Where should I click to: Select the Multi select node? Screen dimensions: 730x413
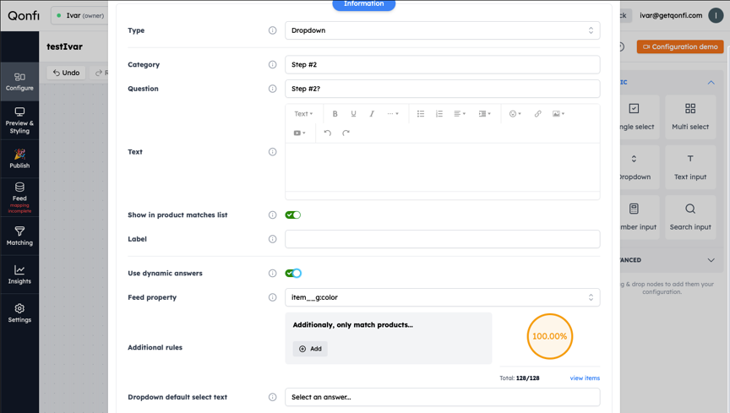coord(690,117)
